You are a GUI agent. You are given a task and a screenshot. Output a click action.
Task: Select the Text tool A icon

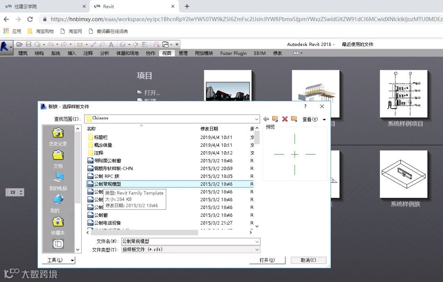[x=111, y=44]
